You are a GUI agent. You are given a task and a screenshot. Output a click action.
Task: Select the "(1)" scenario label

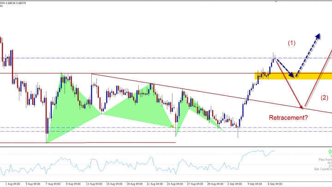point(291,43)
